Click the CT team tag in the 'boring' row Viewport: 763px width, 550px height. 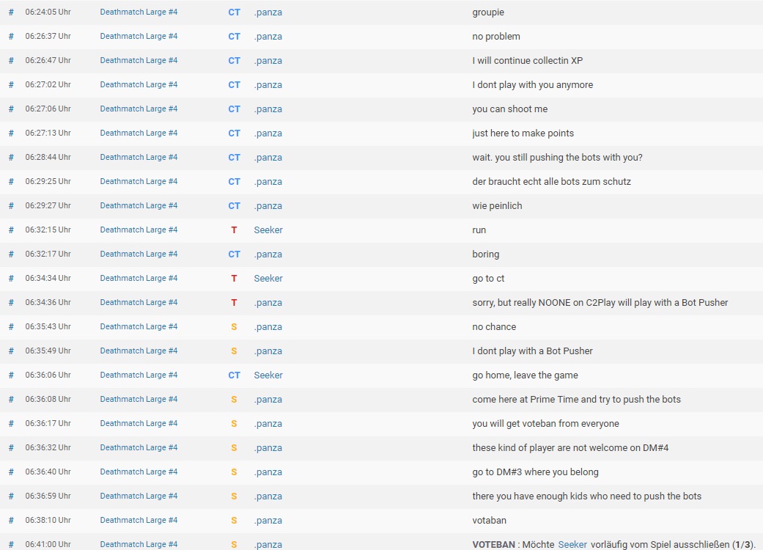tap(234, 254)
